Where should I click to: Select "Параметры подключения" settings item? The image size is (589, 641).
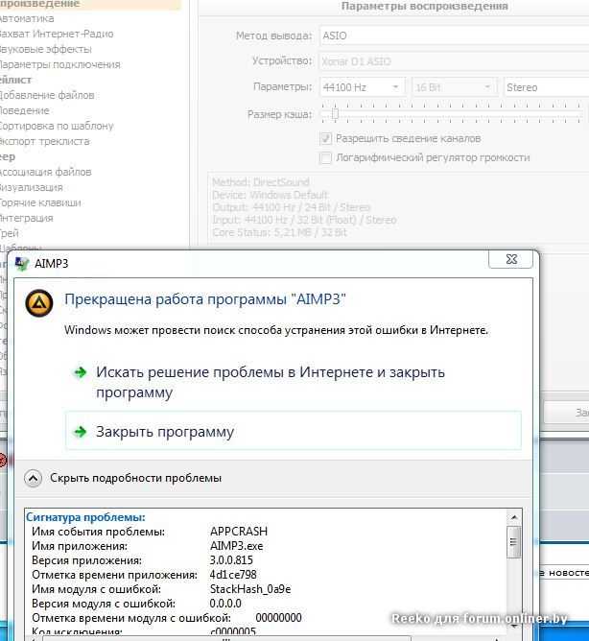[x=59, y=64]
